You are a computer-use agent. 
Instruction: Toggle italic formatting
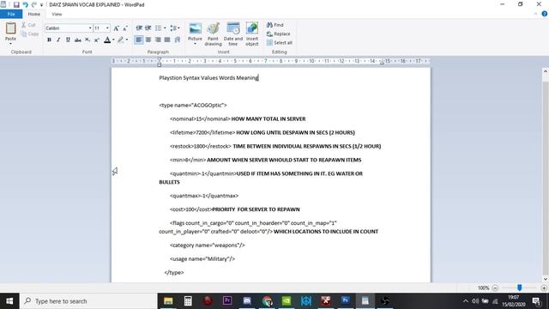click(58, 39)
